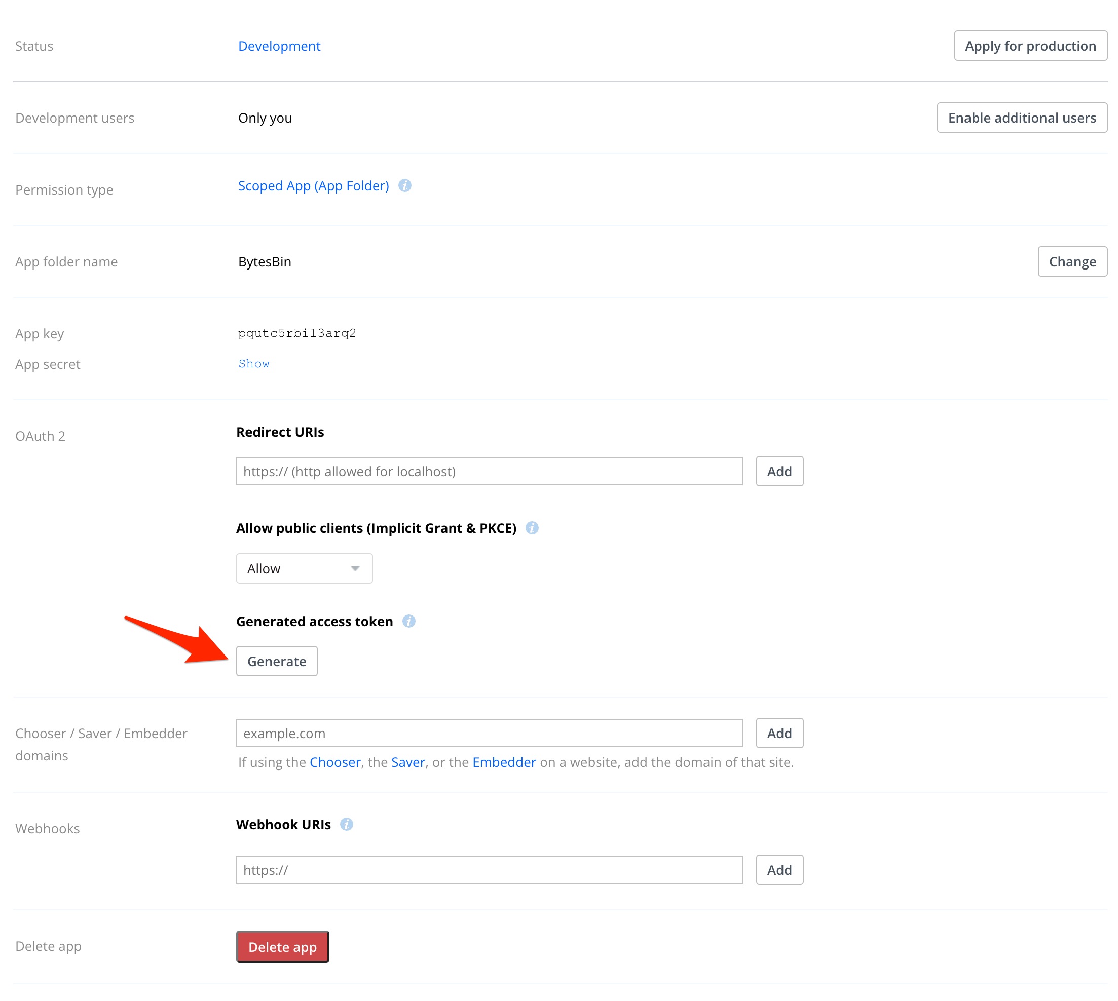1118x1001 pixels.
Task: Click the info icon next to Permission type
Action: tap(405, 185)
